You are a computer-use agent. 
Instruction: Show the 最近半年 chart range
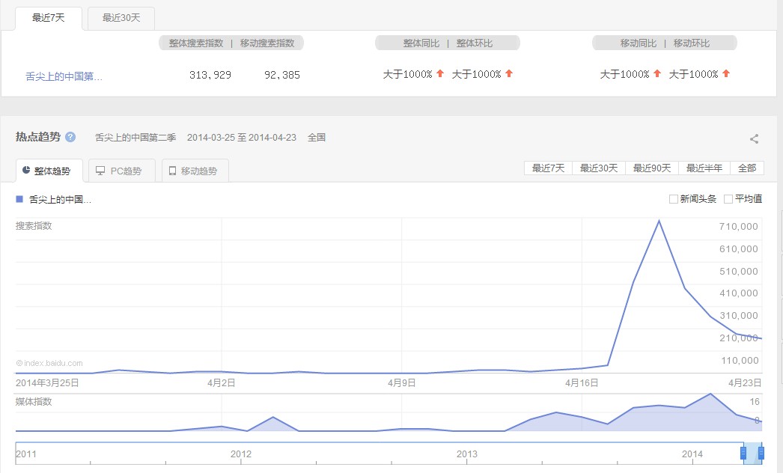(704, 168)
